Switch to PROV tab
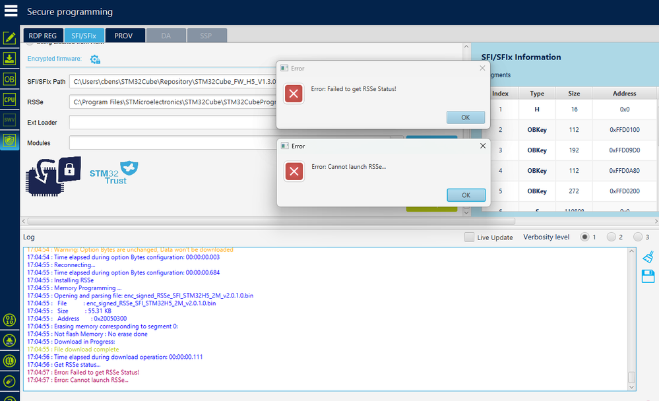 (123, 36)
